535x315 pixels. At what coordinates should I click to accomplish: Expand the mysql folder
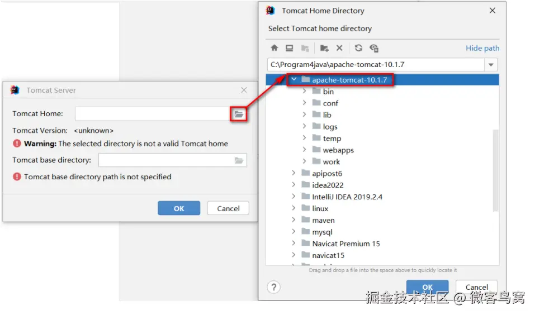[x=293, y=231]
